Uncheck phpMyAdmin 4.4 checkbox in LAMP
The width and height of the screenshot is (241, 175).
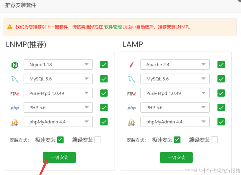[221, 122]
